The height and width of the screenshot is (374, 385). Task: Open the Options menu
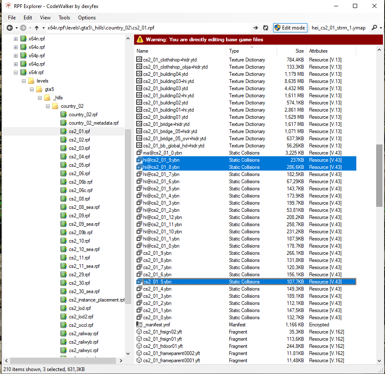click(87, 18)
